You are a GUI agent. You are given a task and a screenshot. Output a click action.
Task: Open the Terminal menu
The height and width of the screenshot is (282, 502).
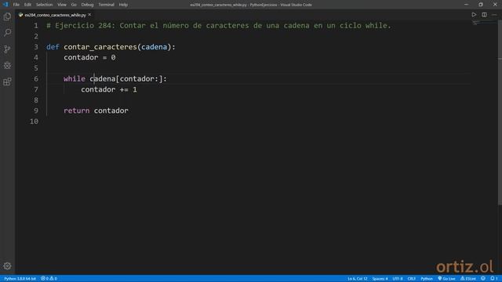106,5
